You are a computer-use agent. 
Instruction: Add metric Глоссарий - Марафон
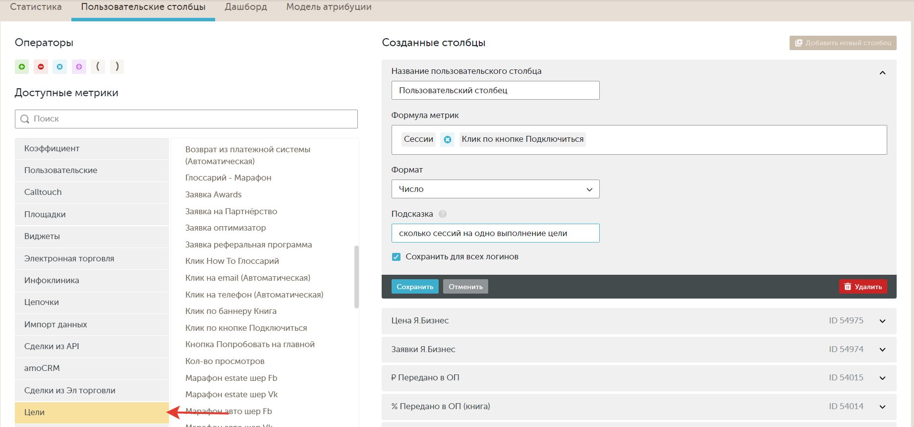point(228,178)
